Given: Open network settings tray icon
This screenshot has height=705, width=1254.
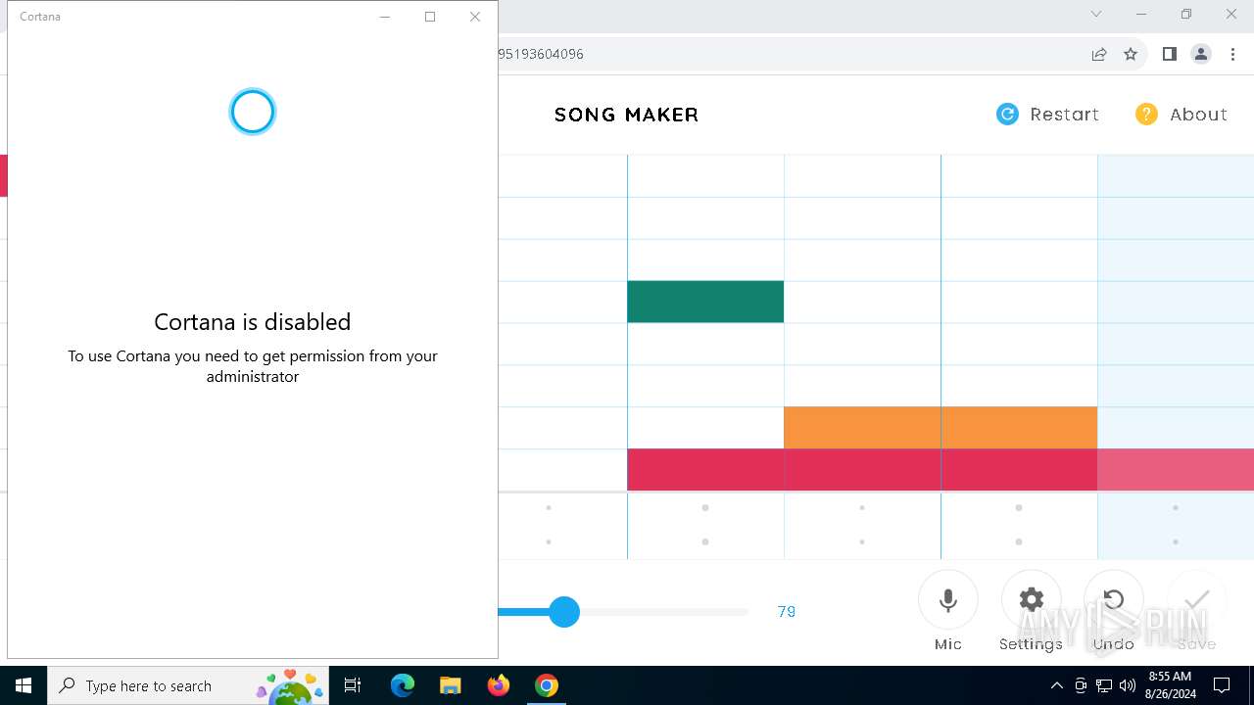Looking at the screenshot, I should click(x=1104, y=685).
